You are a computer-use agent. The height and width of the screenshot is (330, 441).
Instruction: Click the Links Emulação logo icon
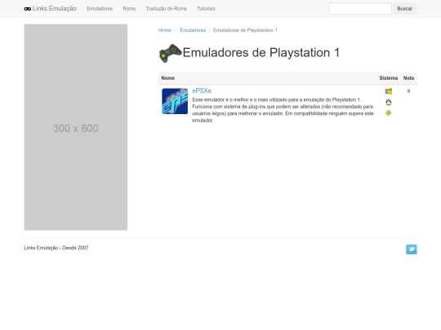[27, 9]
